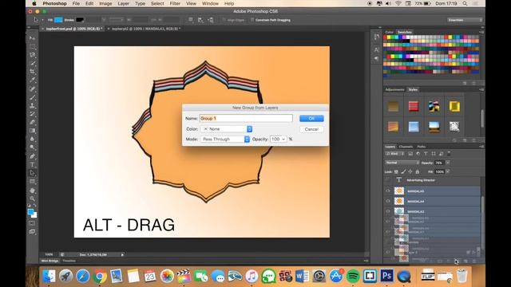The image size is (511, 287).
Task: Toggle lock transparent pixels
Action: click(396, 171)
